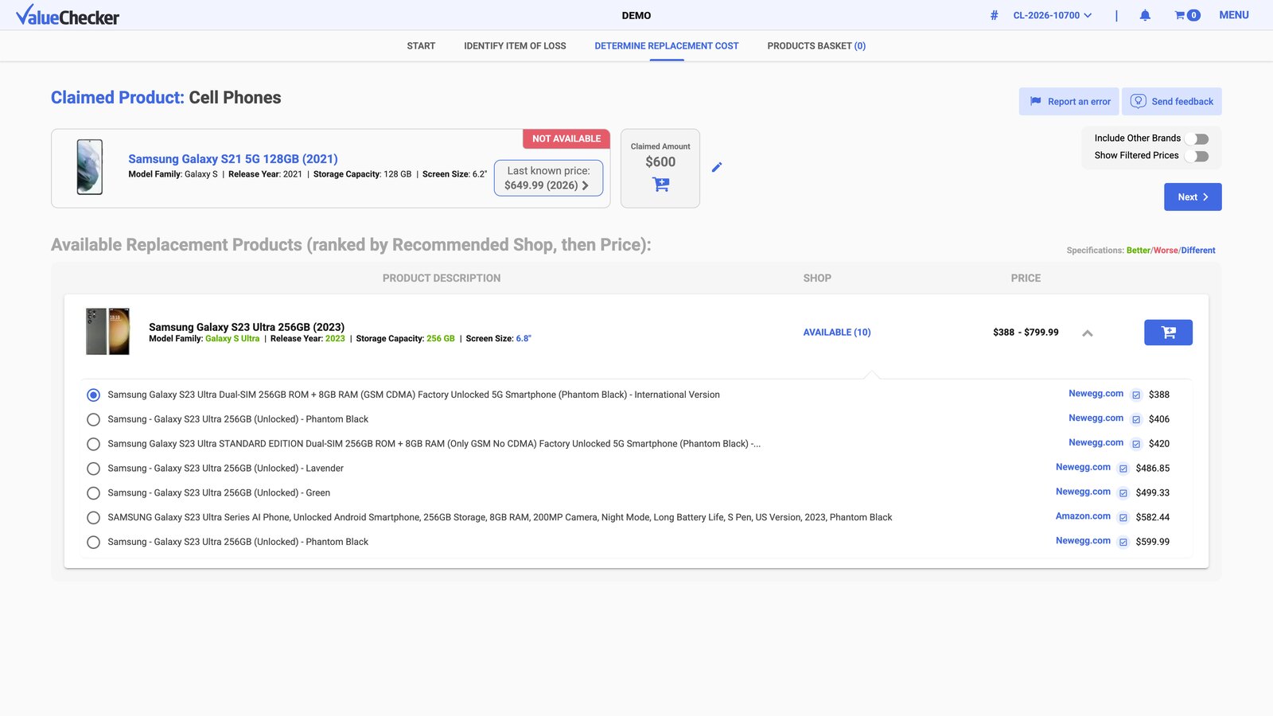The height and width of the screenshot is (716, 1273).
Task: Select the Lavender offer radio button
Action: tap(93, 469)
